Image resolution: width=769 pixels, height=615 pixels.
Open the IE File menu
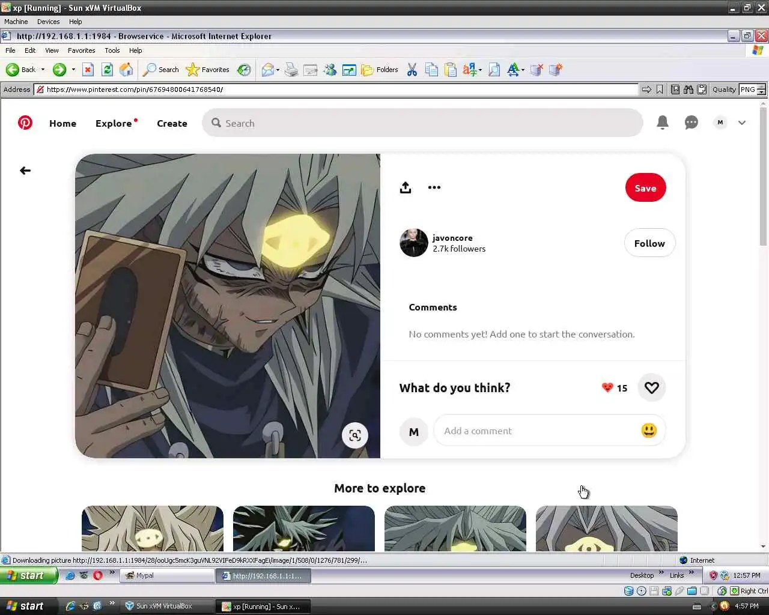pyautogui.click(x=10, y=50)
